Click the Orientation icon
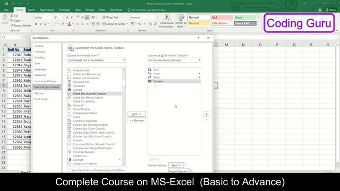The width and height of the screenshot is (340, 191). coord(93,18)
